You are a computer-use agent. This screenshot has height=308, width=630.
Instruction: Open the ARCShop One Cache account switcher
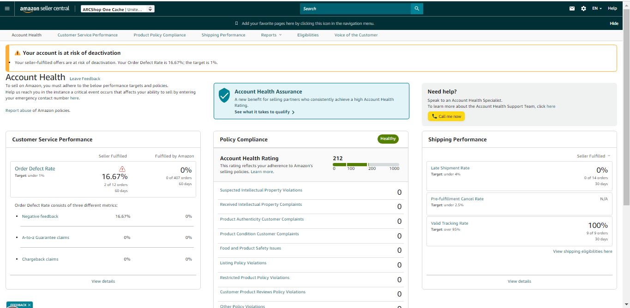pyautogui.click(x=118, y=9)
